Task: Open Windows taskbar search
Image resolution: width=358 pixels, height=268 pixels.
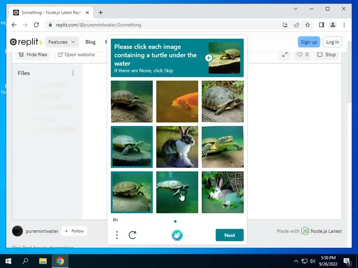Action: [25, 261]
